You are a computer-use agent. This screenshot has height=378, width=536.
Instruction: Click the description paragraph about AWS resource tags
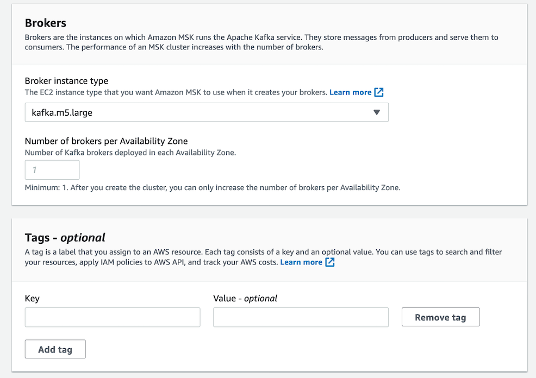click(x=263, y=257)
